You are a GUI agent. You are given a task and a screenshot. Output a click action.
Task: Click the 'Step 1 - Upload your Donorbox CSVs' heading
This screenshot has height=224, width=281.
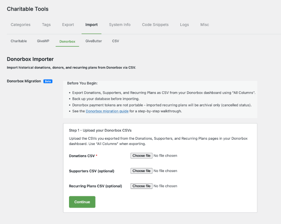click(100, 130)
